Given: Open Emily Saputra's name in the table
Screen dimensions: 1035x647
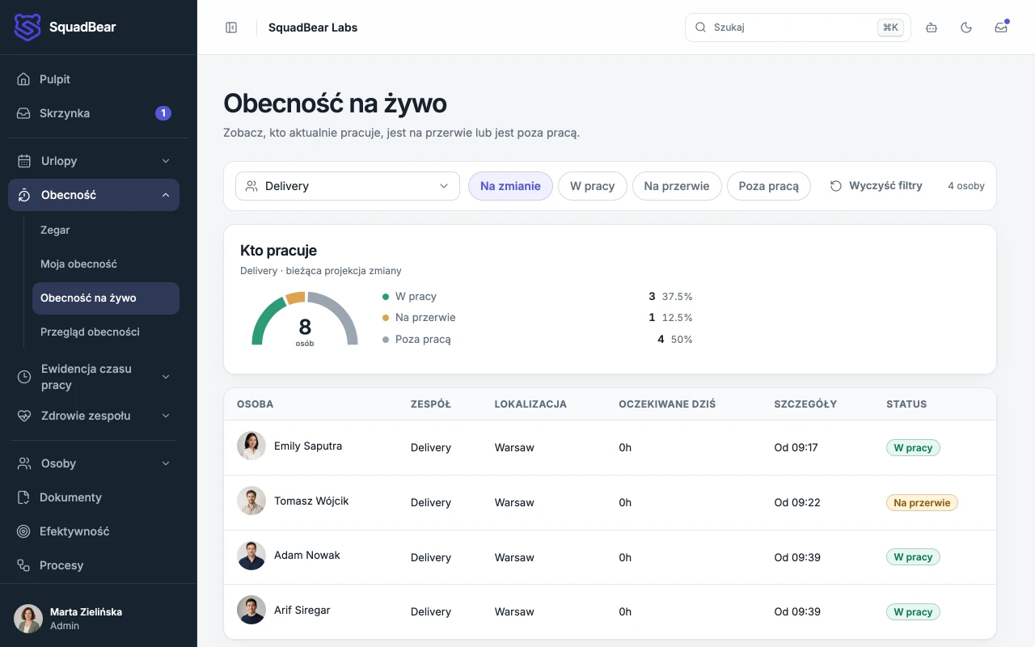Looking at the screenshot, I should 308,446.
